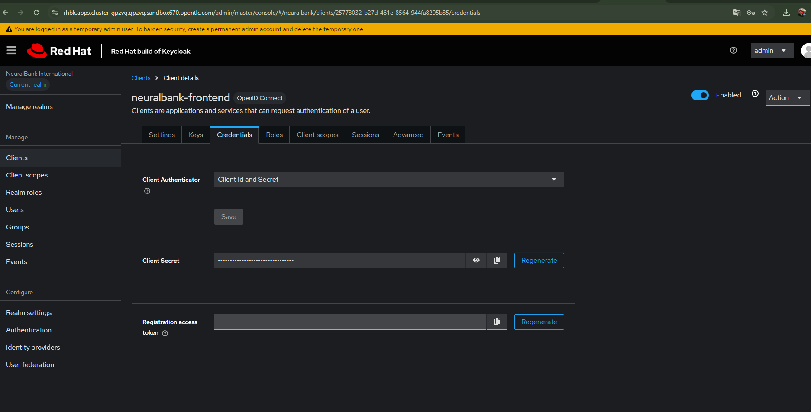
Task: Copy the Registration access token
Action: point(497,322)
